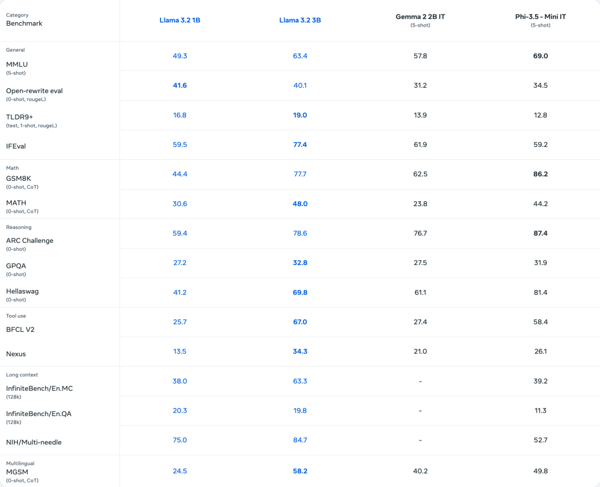Select the 48.0 MATH score
Screen dimensions: 600x487
(300, 204)
